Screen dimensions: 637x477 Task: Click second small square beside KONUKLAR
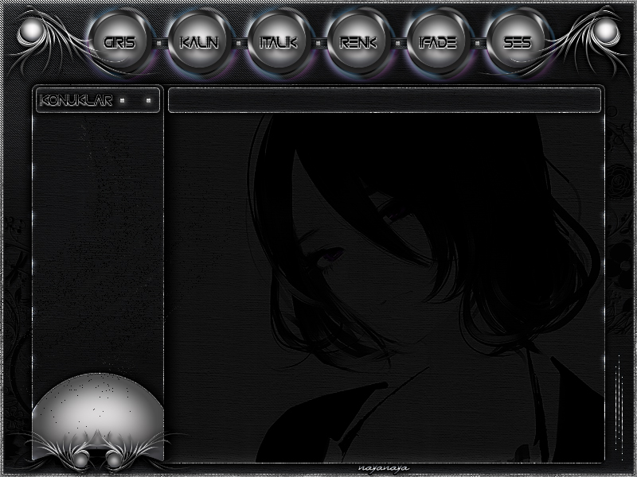click(x=147, y=101)
